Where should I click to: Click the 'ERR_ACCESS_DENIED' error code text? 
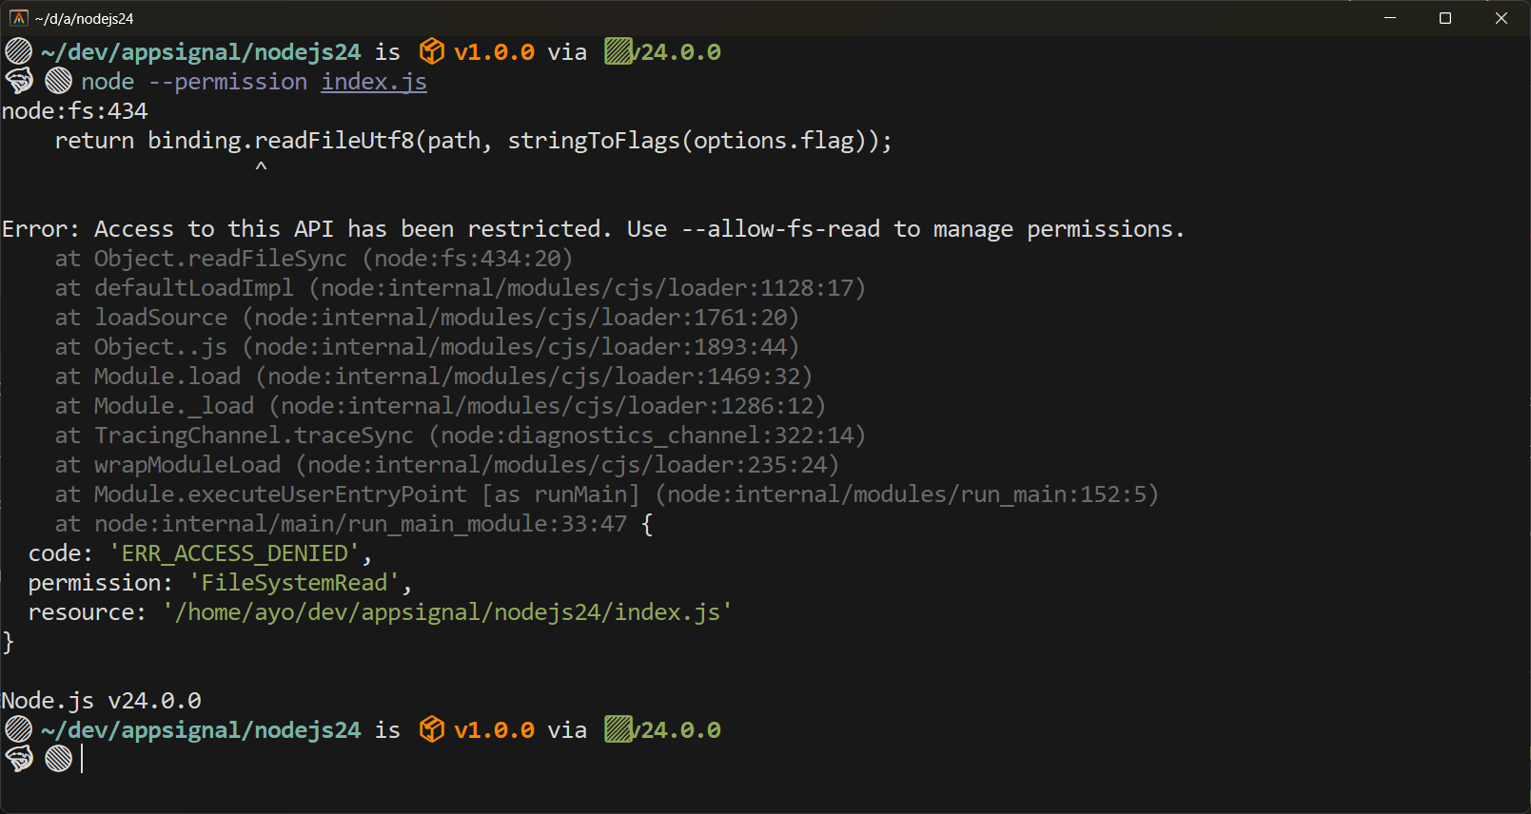pyautogui.click(x=234, y=553)
